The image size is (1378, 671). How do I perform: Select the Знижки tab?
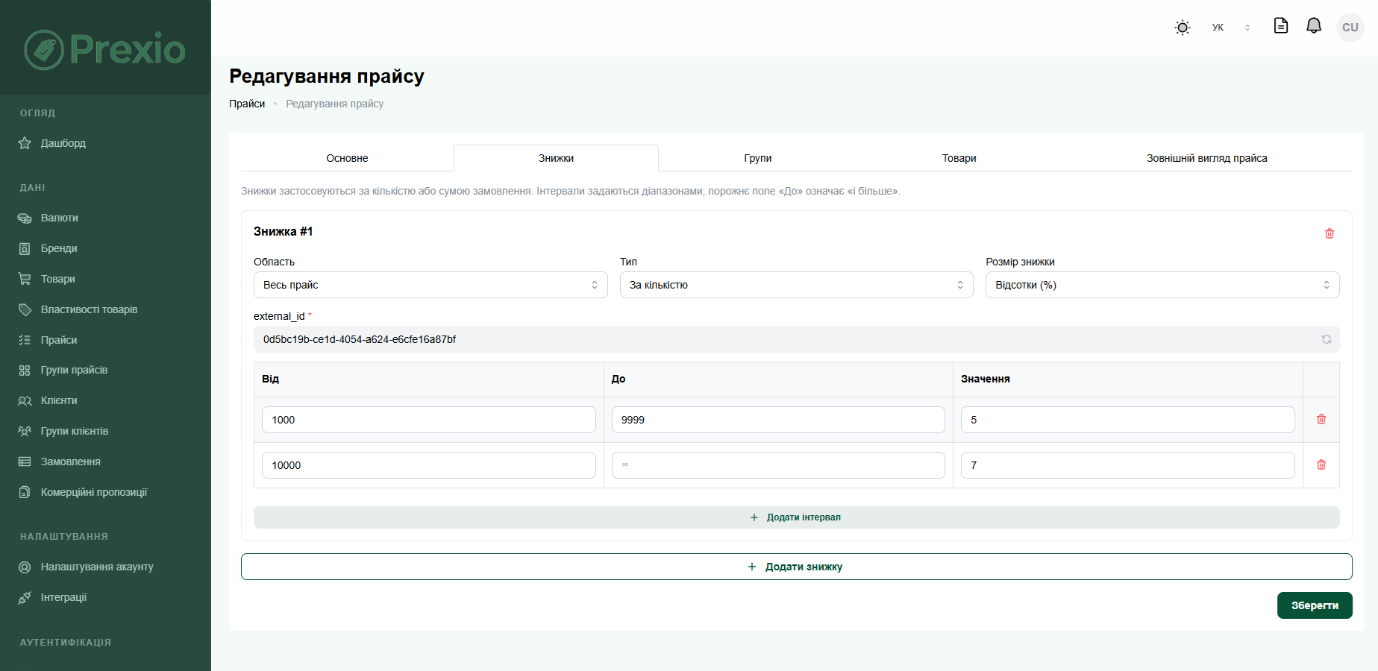[556, 158]
